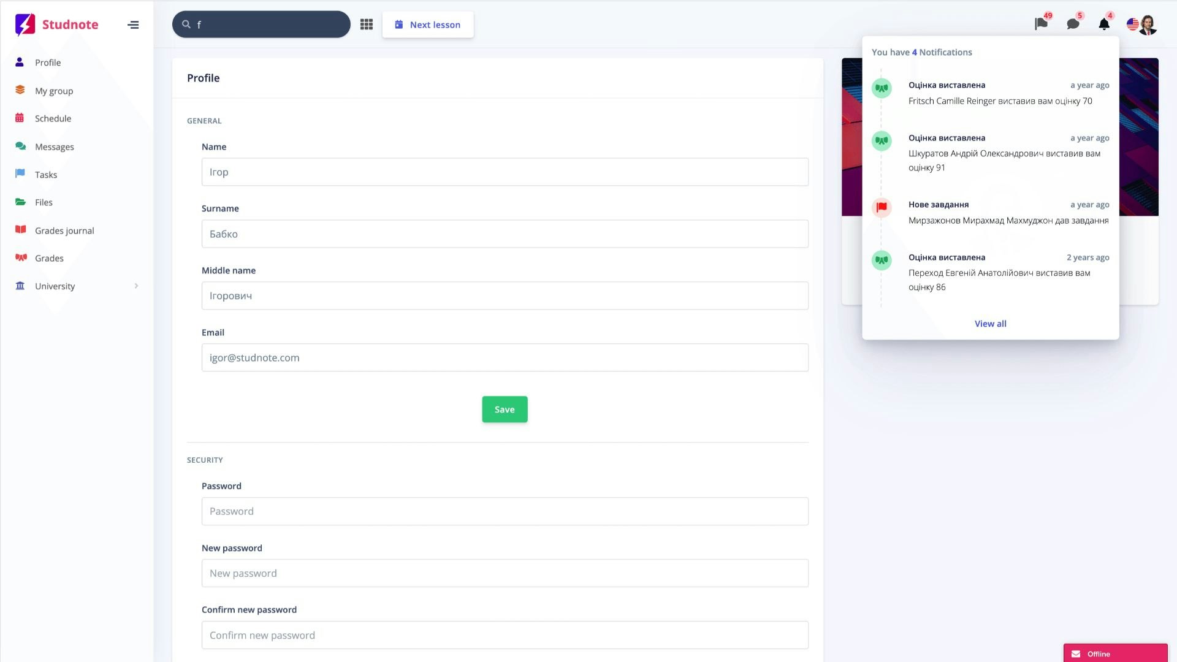This screenshot has width=1177, height=662.
Task: Click the US flag language icon
Action: point(1132,24)
